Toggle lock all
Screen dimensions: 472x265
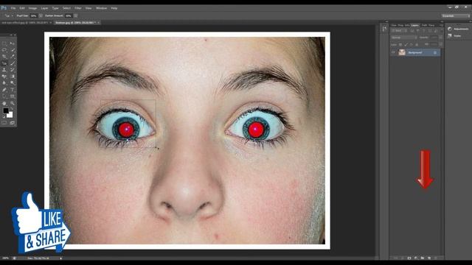point(417,44)
